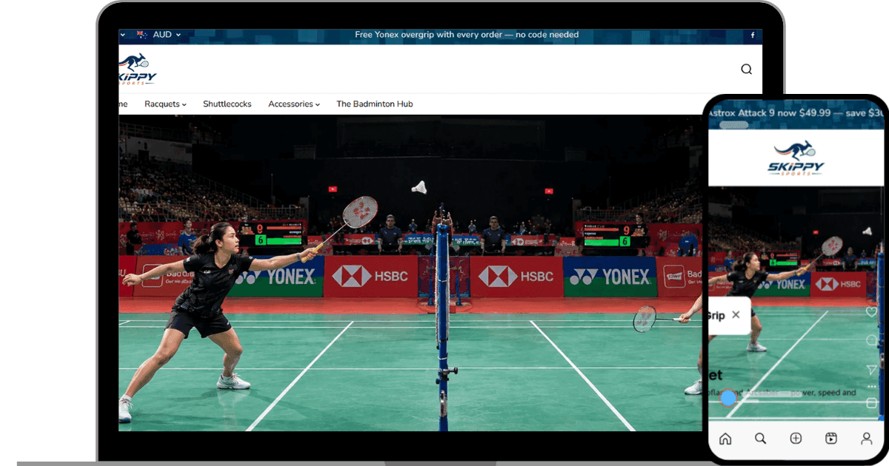Tap the Skippy Sports logo on the phone

[x=796, y=158]
